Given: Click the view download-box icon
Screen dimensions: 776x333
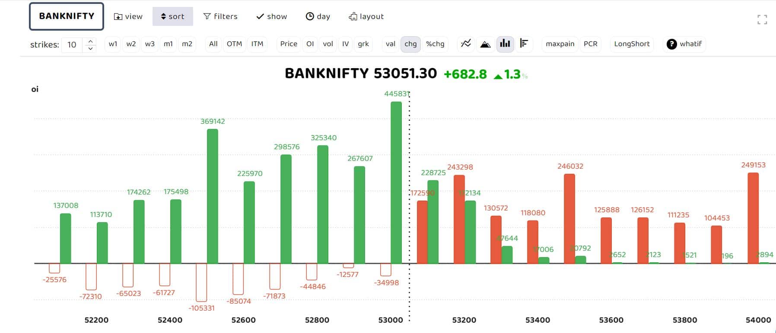Looking at the screenshot, I should coord(118,16).
